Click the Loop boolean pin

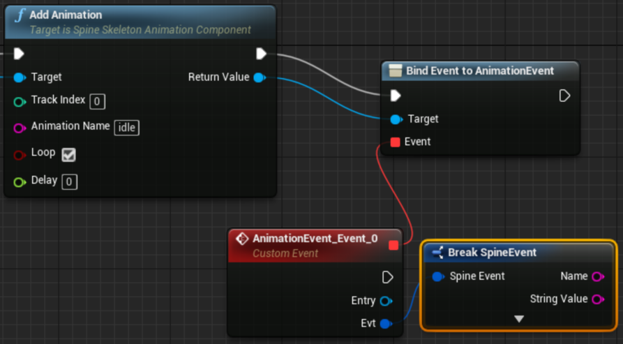click(x=19, y=154)
